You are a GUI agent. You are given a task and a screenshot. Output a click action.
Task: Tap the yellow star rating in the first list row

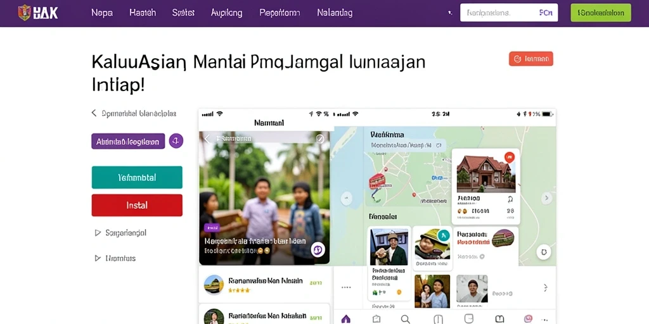point(239,290)
